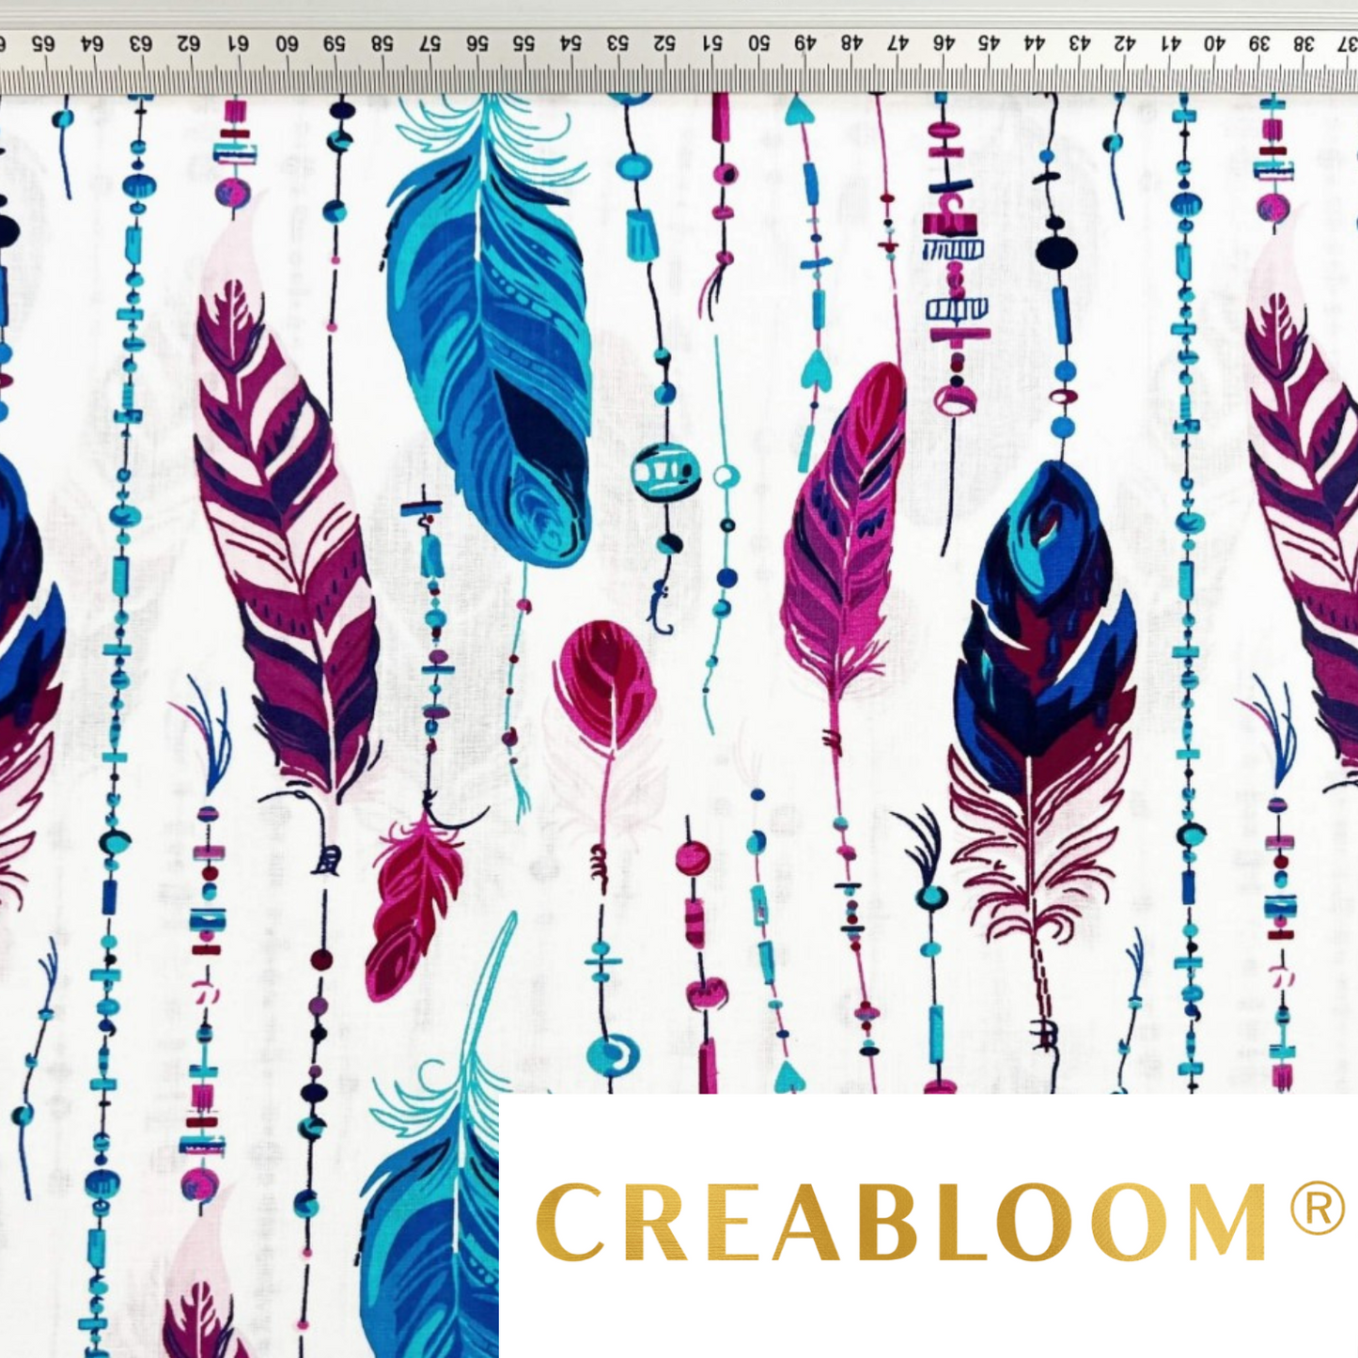Click the large turquoise patterned round bead

[665, 472]
